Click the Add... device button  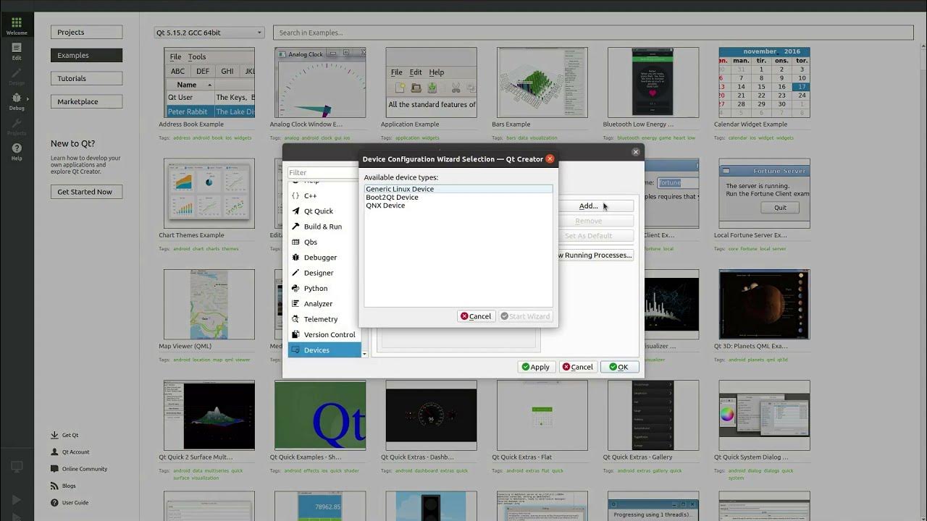[595, 206]
